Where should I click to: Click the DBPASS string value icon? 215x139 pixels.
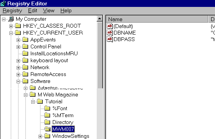coord(110,40)
